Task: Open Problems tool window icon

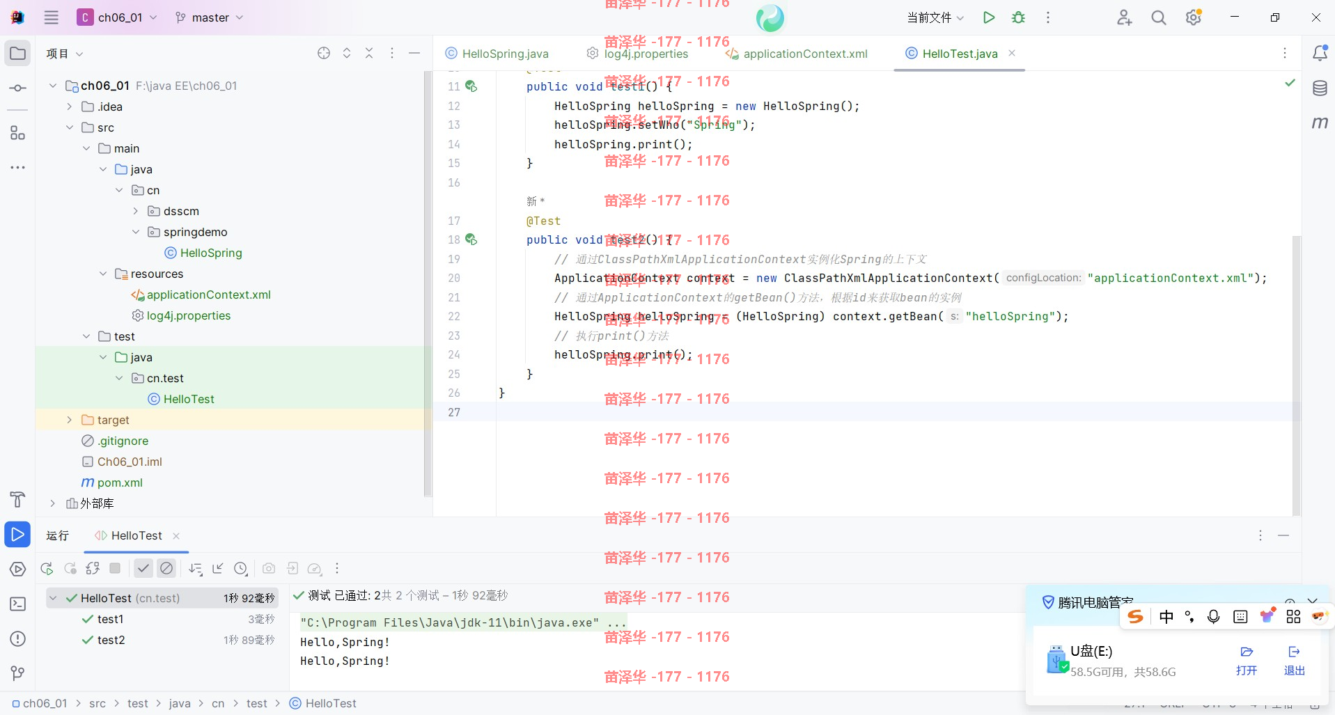Action: [18, 638]
